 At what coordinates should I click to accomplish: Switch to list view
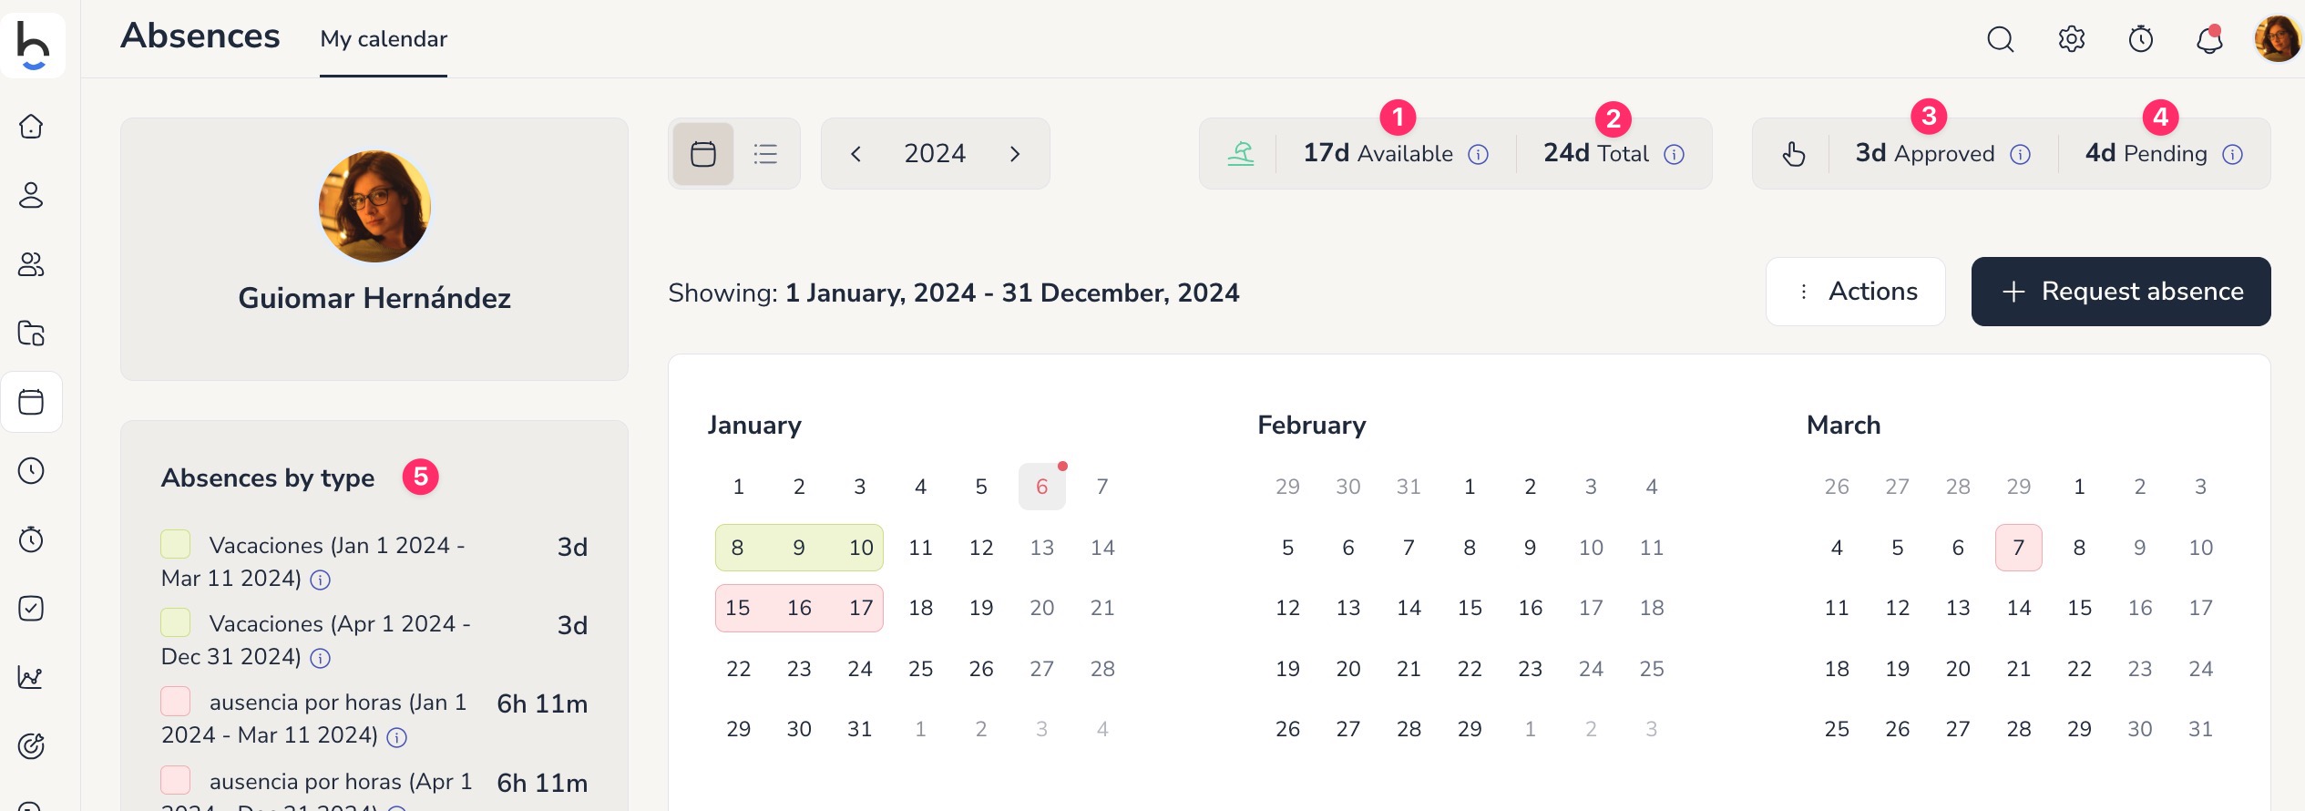click(765, 154)
